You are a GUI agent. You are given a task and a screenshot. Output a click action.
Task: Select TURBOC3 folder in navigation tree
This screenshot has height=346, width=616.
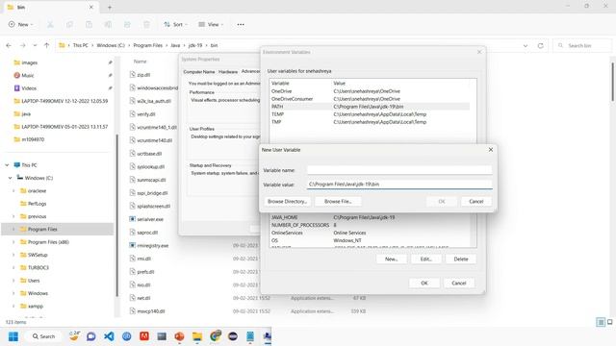(38, 267)
